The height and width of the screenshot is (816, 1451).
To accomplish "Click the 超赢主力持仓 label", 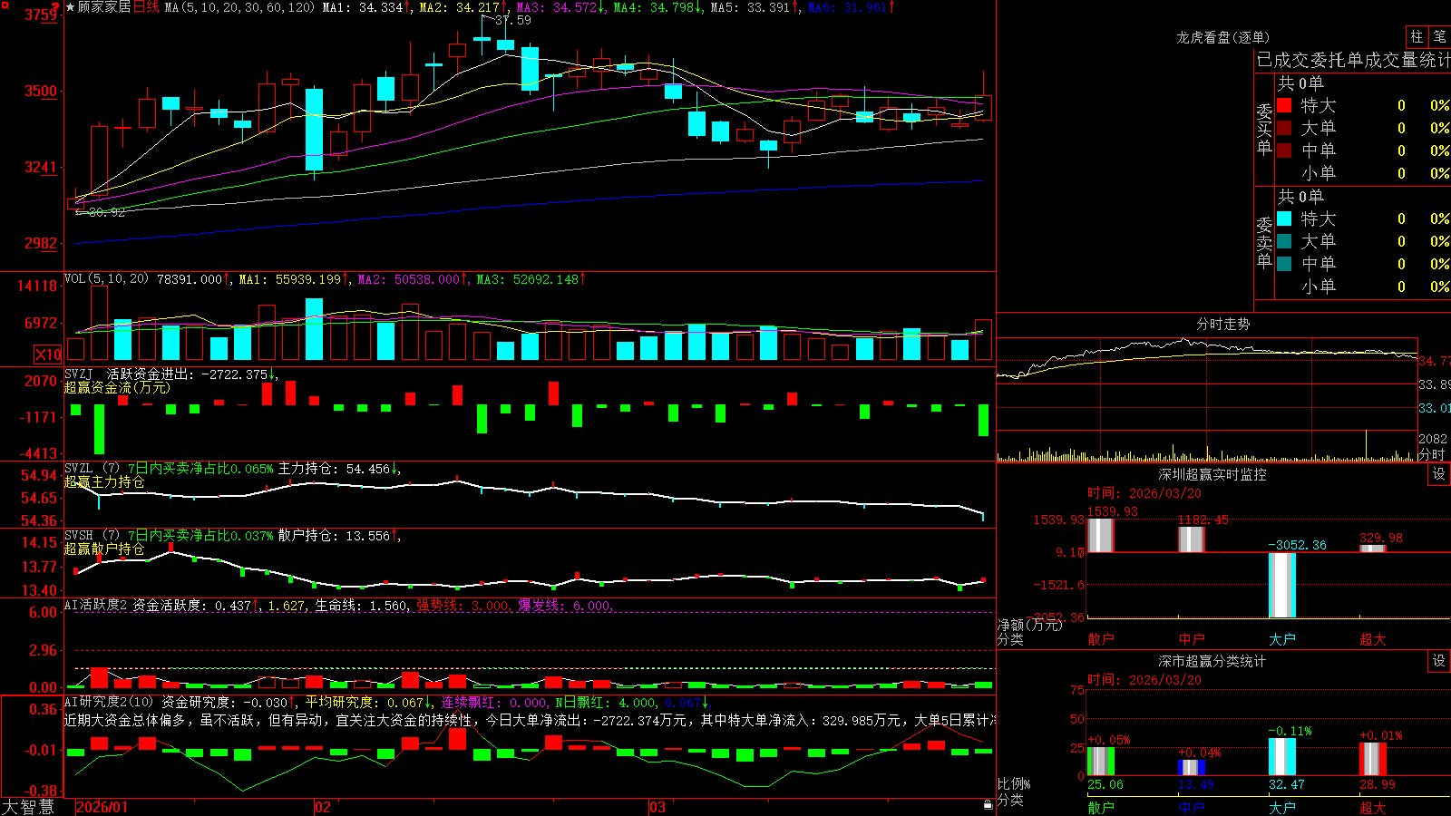I will tap(104, 481).
